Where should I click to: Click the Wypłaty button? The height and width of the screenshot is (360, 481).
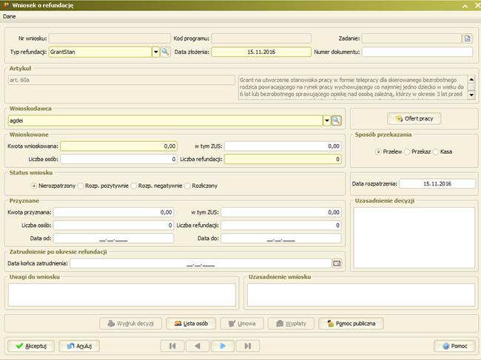click(291, 324)
